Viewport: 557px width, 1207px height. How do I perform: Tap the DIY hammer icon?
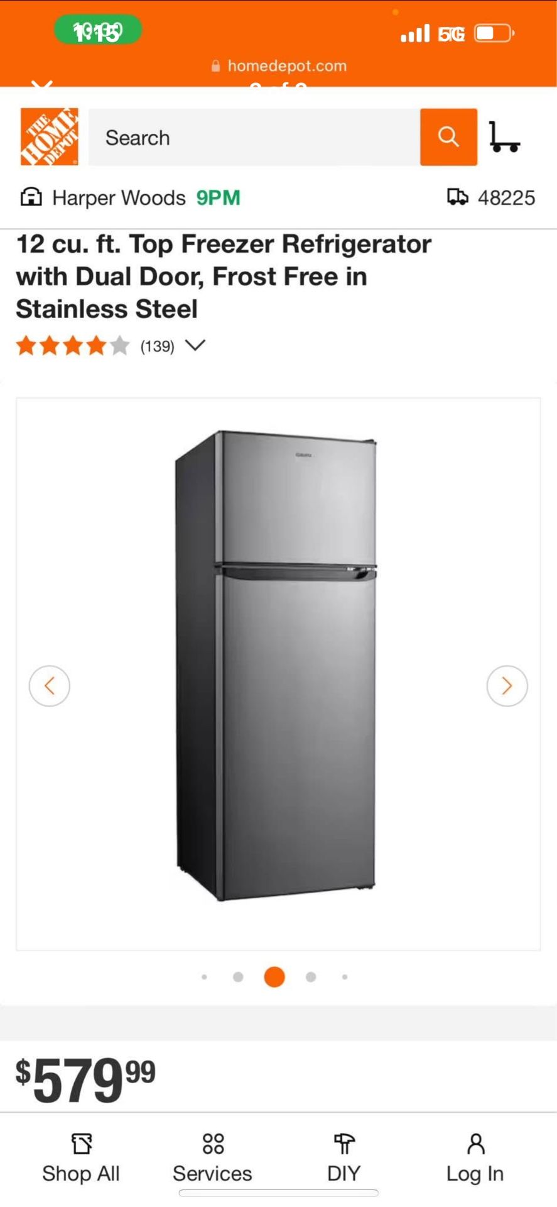343,1144
